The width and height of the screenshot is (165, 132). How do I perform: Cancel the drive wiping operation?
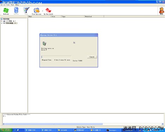92,57
